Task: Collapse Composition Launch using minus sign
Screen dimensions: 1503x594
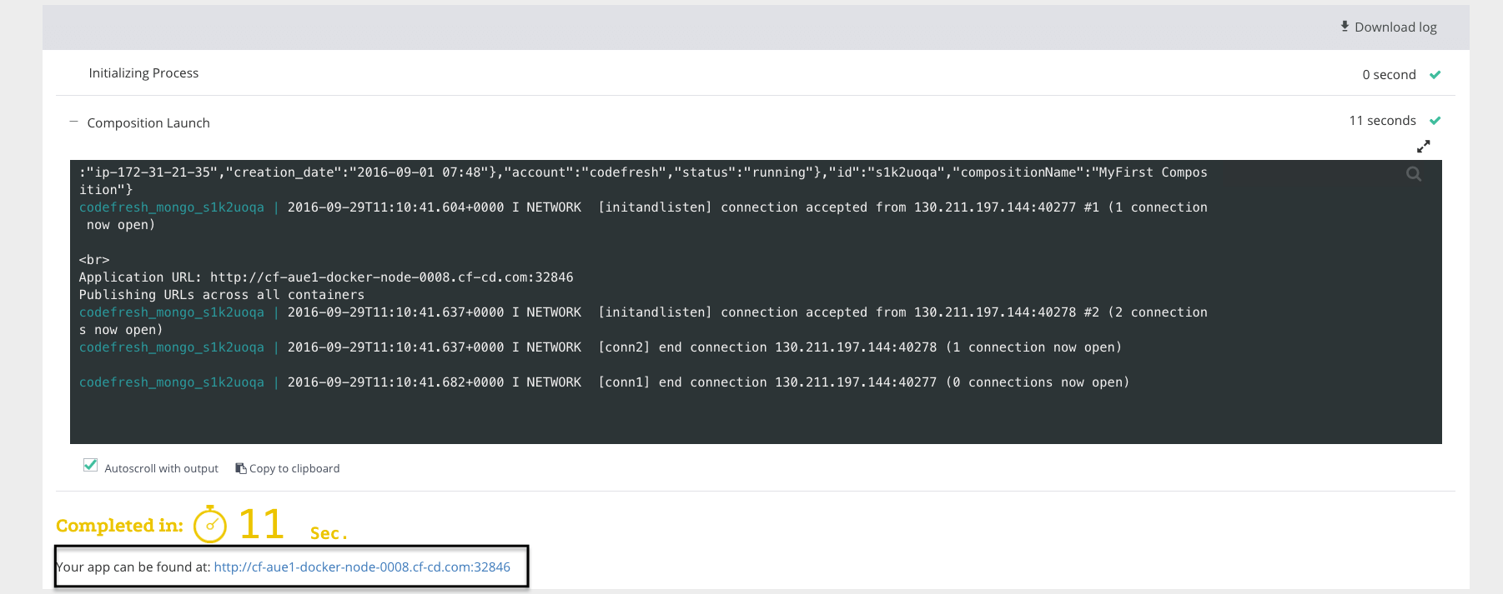Action: 73,122
